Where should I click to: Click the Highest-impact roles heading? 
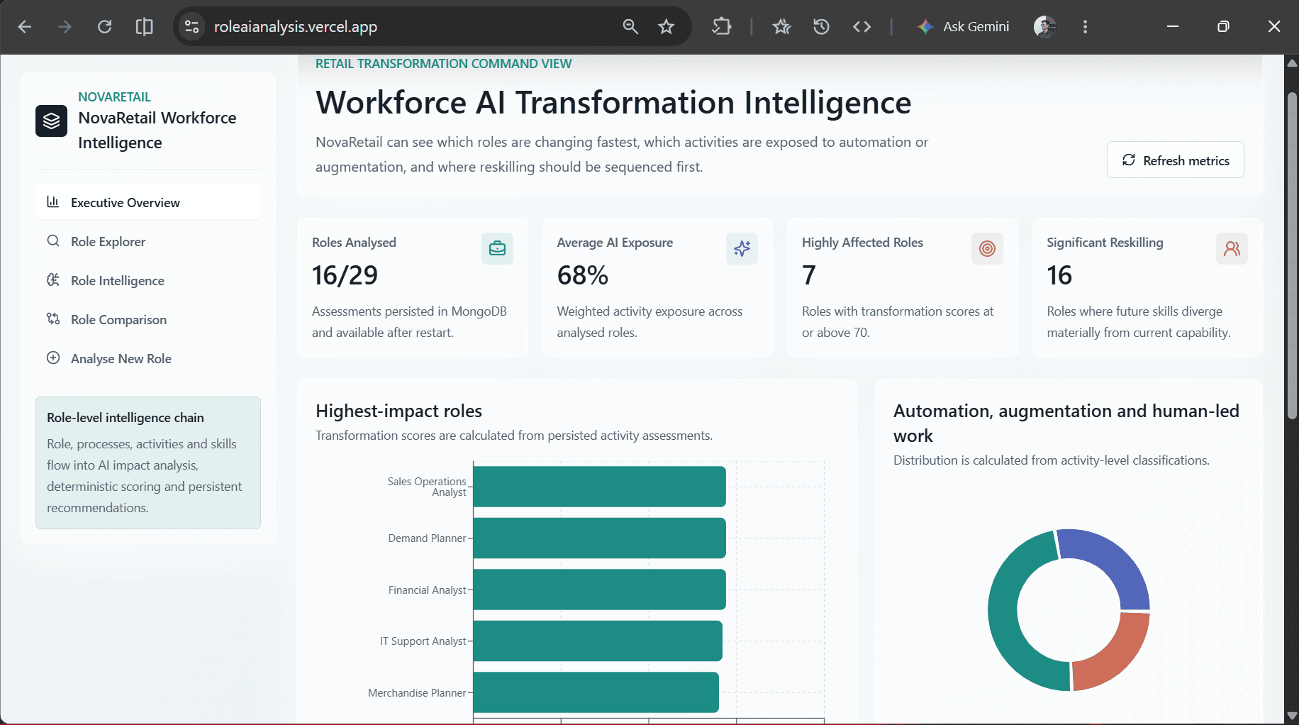[x=398, y=411]
